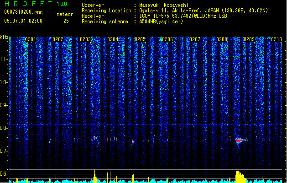This screenshot has height=183, width=287.
Task: Click the Receiving antenna field label
Action: (x=105, y=22)
